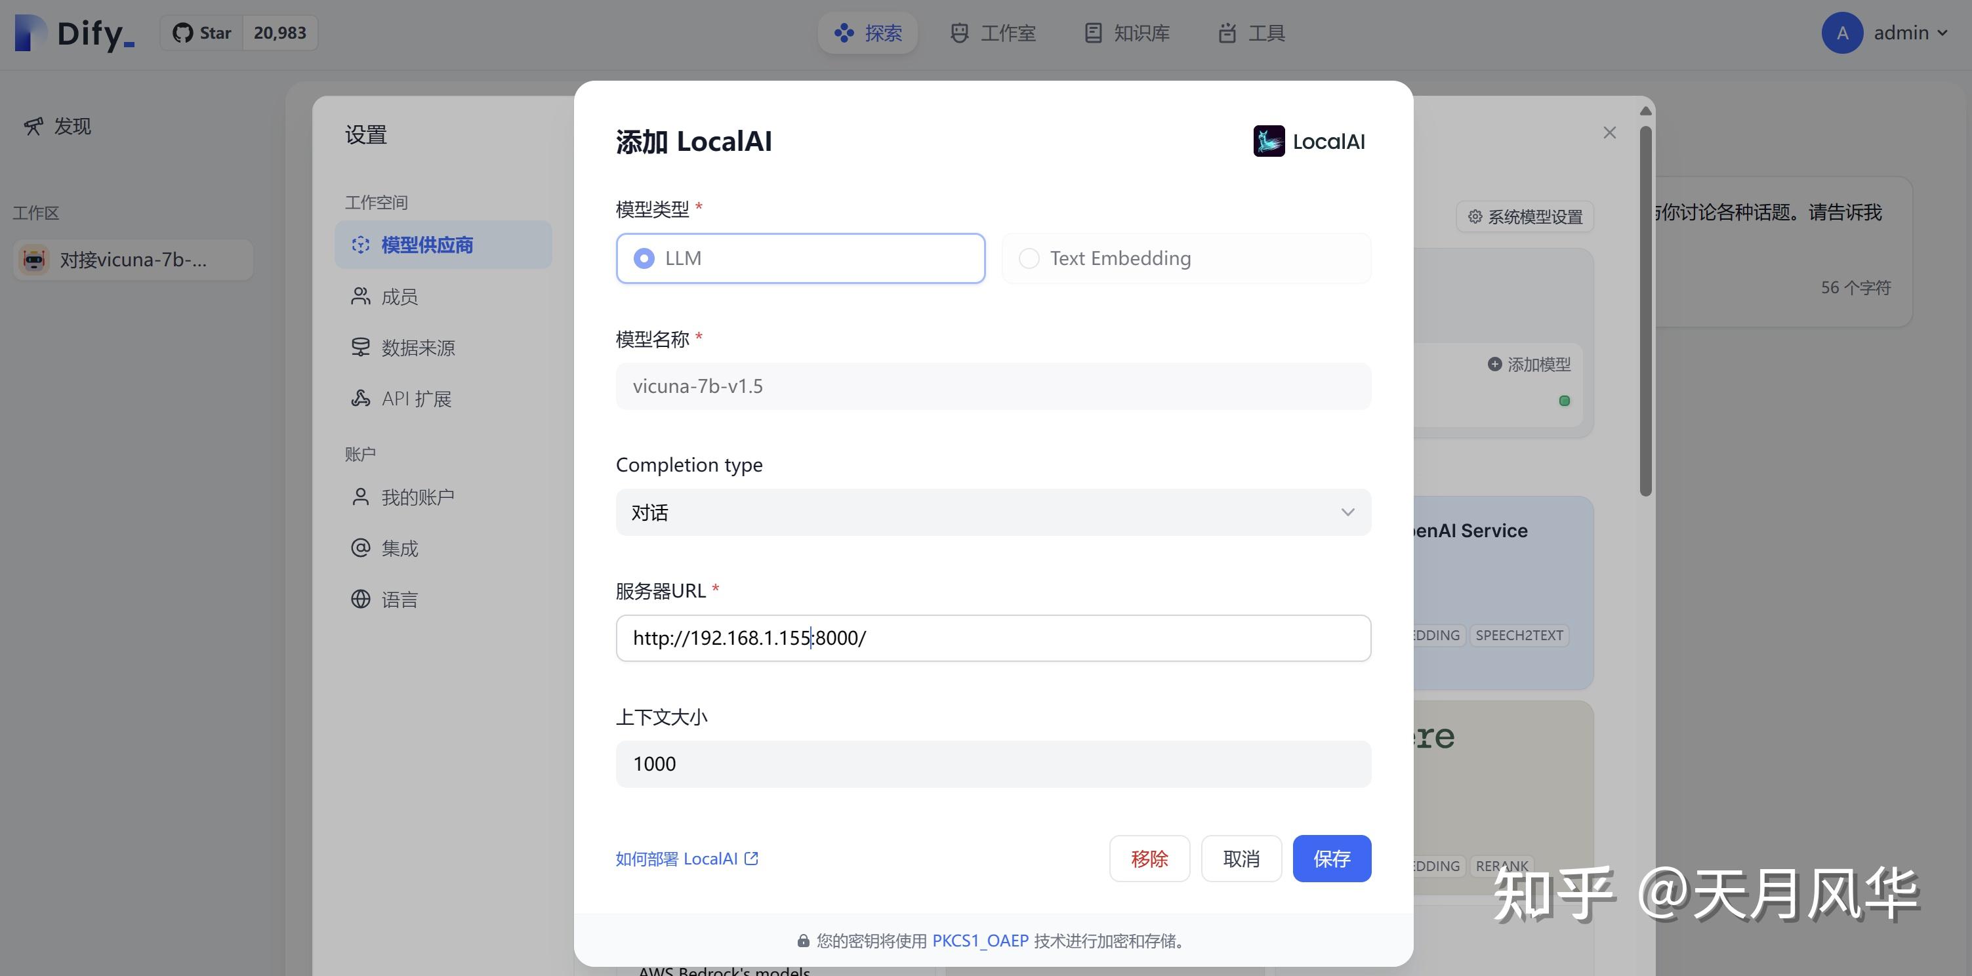This screenshot has height=976, width=1972.
Task: Select the 模型供应商 providers icon in settings sidebar
Action: point(361,245)
